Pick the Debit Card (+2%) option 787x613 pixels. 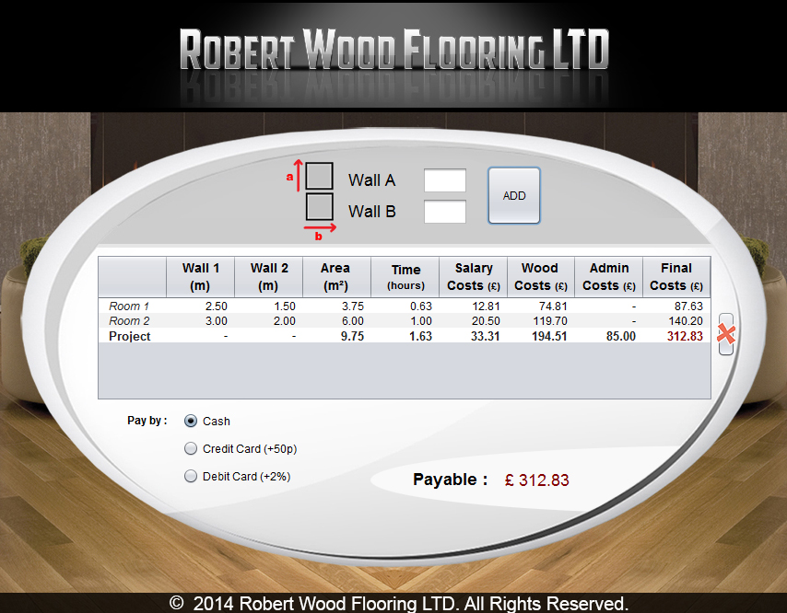coord(191,477)
